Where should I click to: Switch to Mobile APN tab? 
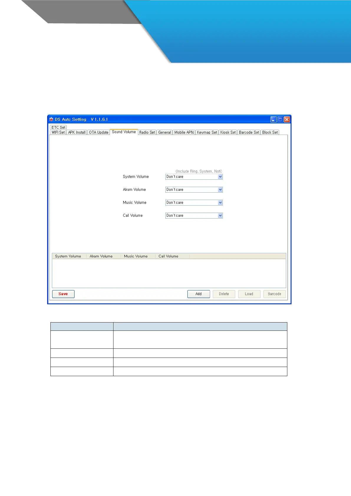click(184, 132)
